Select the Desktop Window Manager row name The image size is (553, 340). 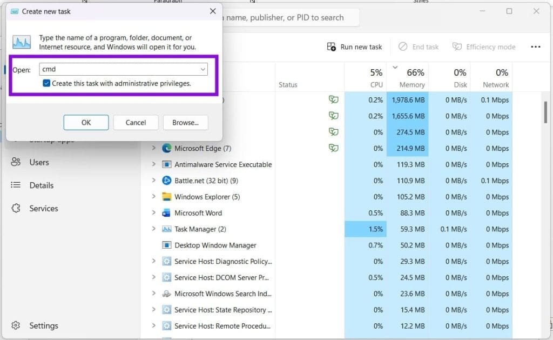point(215,245)
